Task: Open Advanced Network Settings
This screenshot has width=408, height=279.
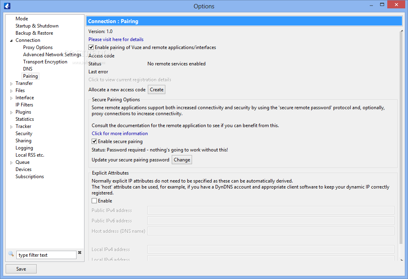Action: pos(52,54)
